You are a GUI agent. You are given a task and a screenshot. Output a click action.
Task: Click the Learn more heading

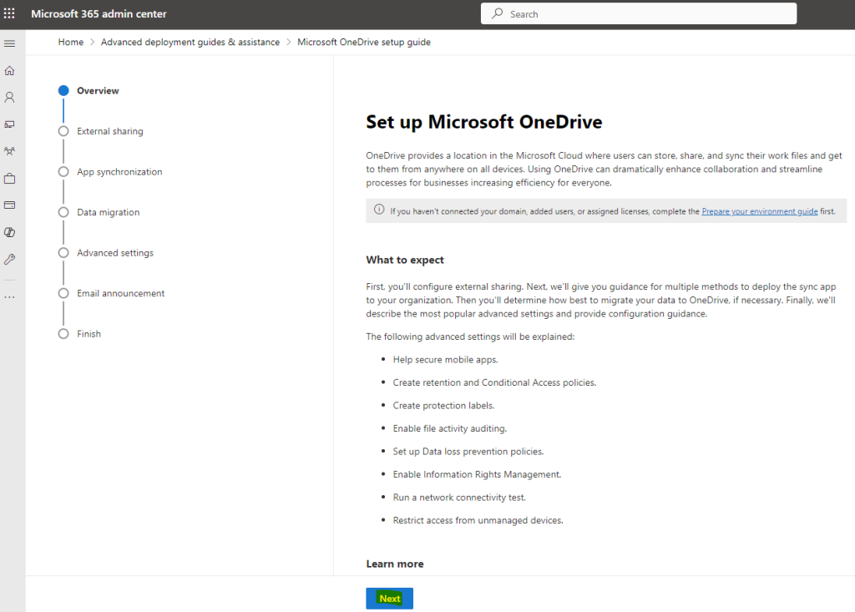395,564
